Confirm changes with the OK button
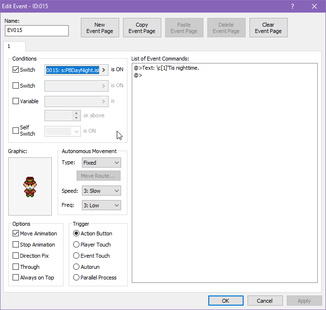This screenshot has width=326, height=310. (226, 301)
